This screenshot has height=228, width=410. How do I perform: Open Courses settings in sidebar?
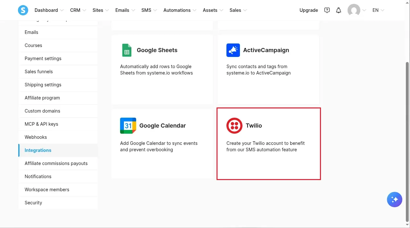point(58,45)
